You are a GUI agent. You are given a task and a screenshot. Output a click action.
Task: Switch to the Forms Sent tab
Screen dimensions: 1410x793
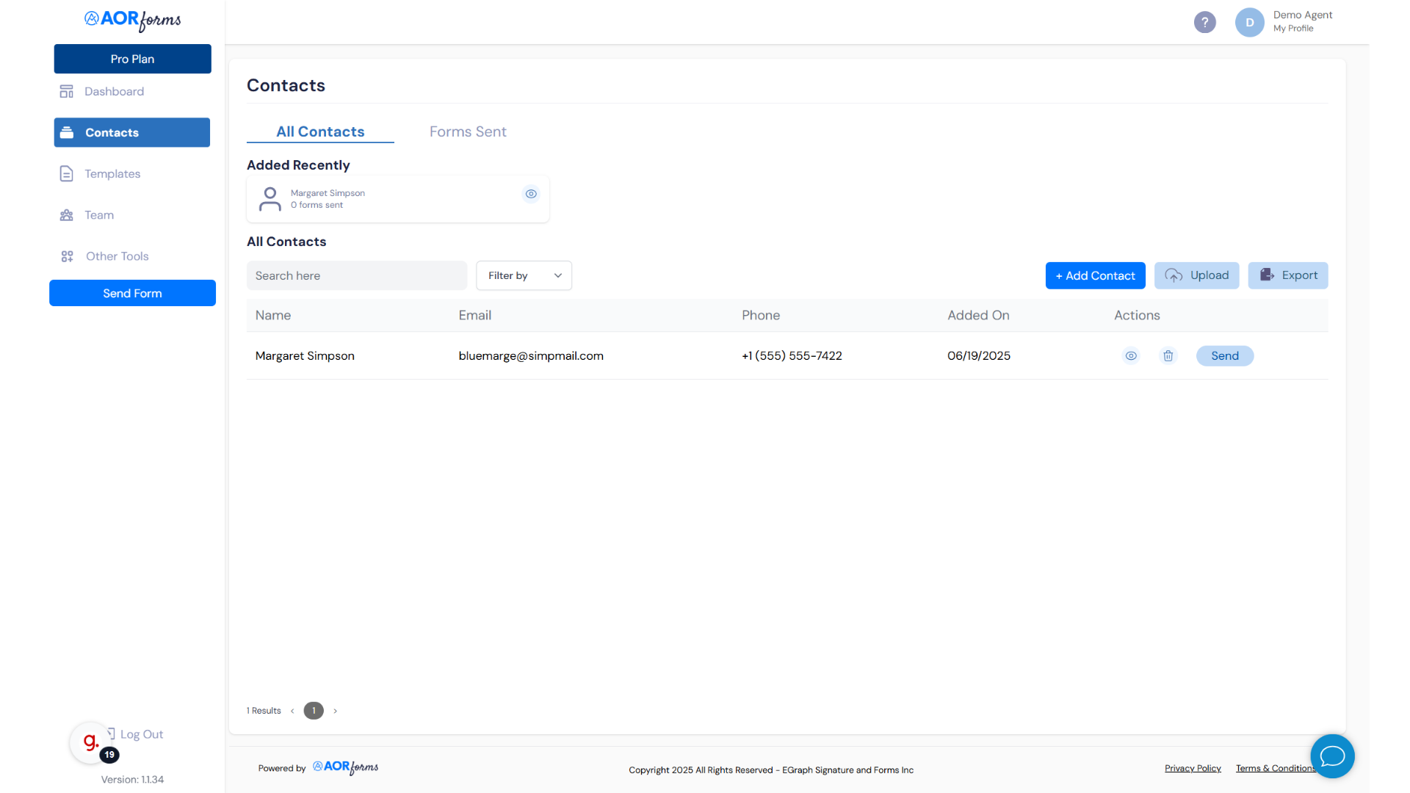468,132
